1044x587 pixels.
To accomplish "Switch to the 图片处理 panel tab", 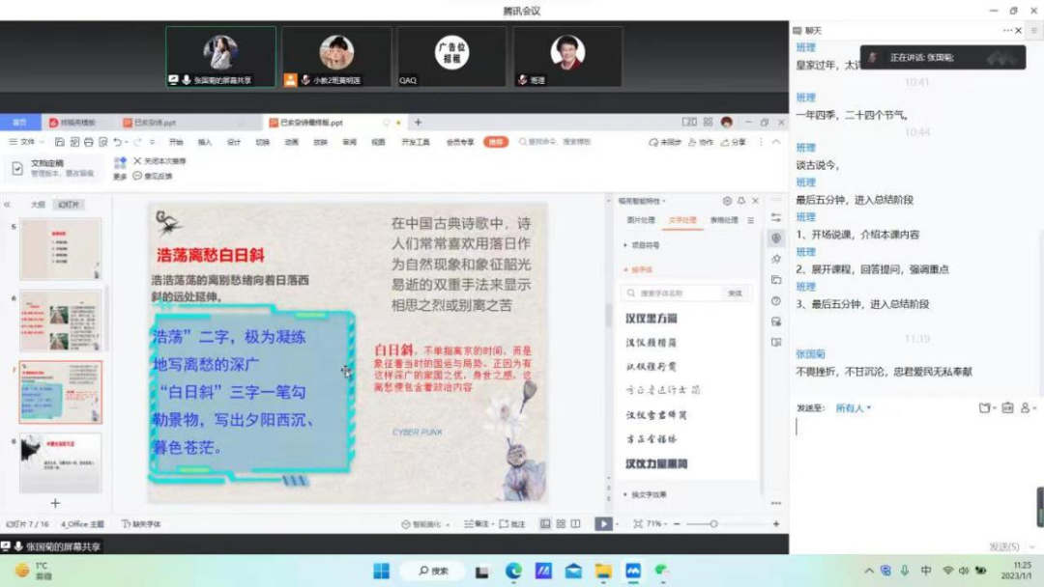I will 641,220.
